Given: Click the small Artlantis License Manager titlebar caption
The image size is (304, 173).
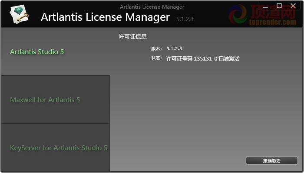Looking at the screenshot, I should (152, 7).
